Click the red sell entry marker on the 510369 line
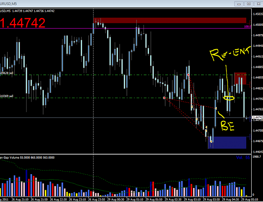 click(x=164, y=98)
